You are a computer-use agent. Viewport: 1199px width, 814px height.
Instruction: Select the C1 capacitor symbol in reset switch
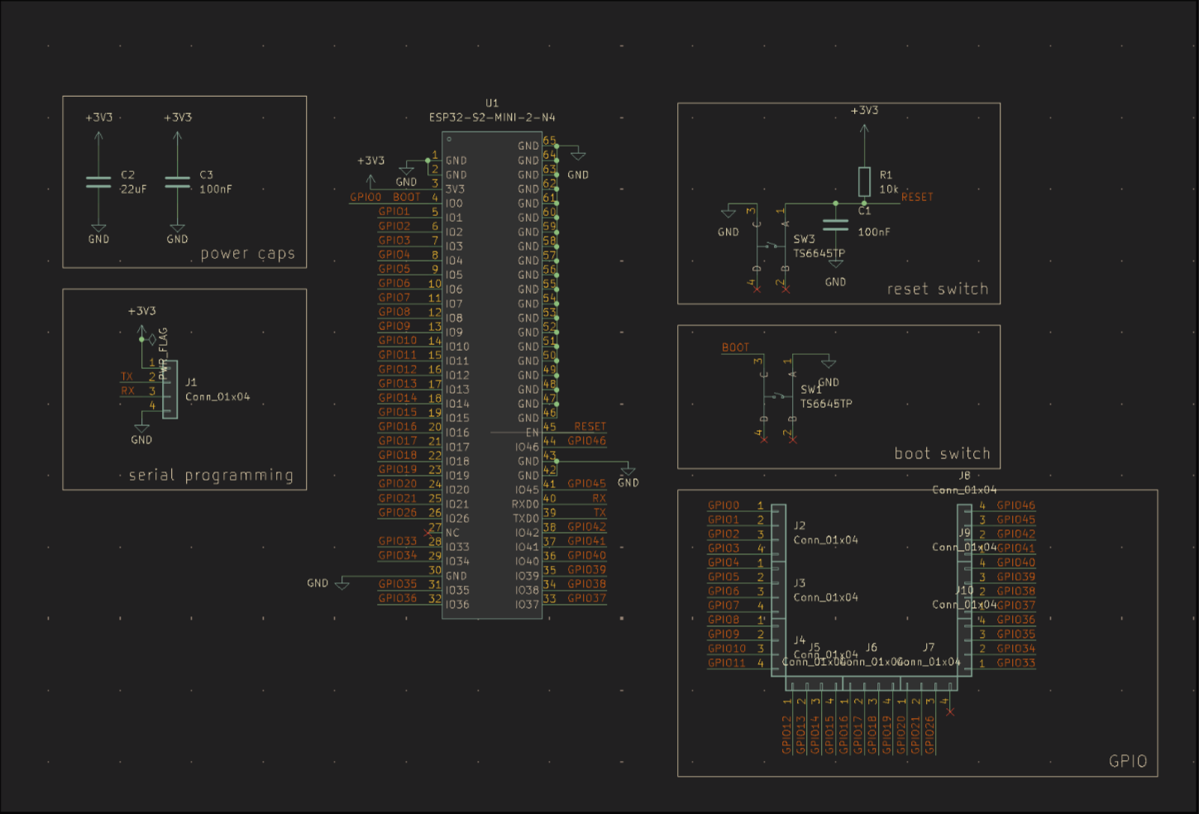pyautogui.click(x=836, y=225)
